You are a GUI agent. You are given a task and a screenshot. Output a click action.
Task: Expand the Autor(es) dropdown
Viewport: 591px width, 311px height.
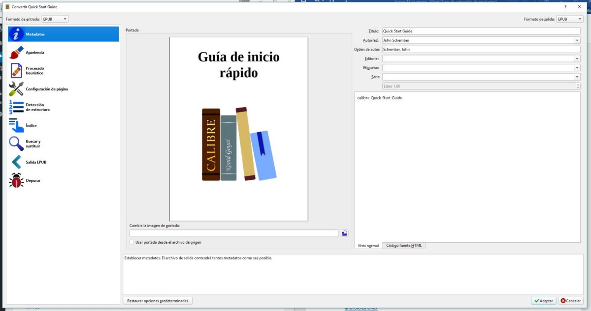point(577,40)
